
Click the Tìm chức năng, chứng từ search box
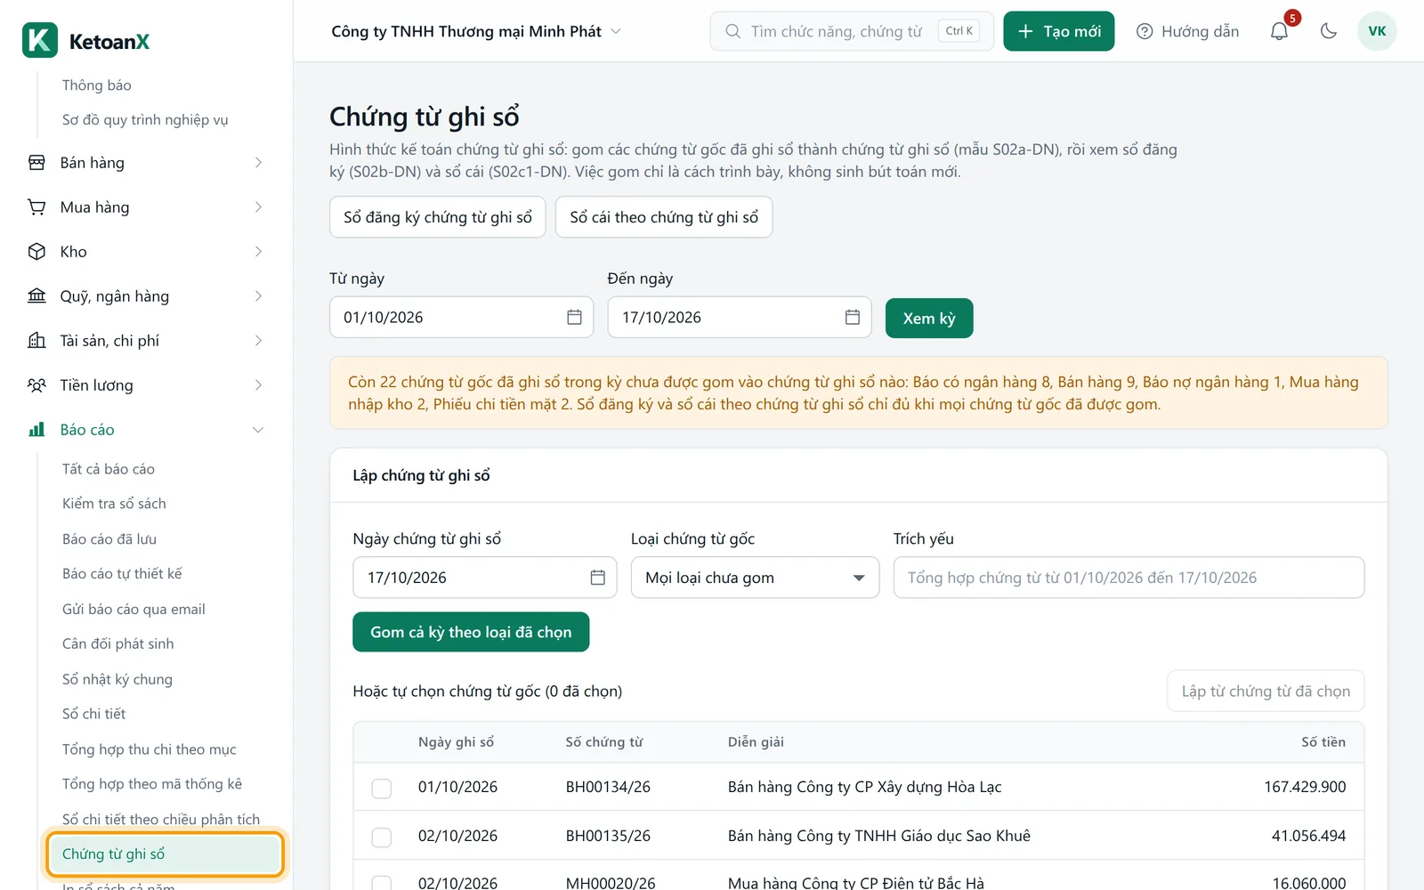coord(852,31)
